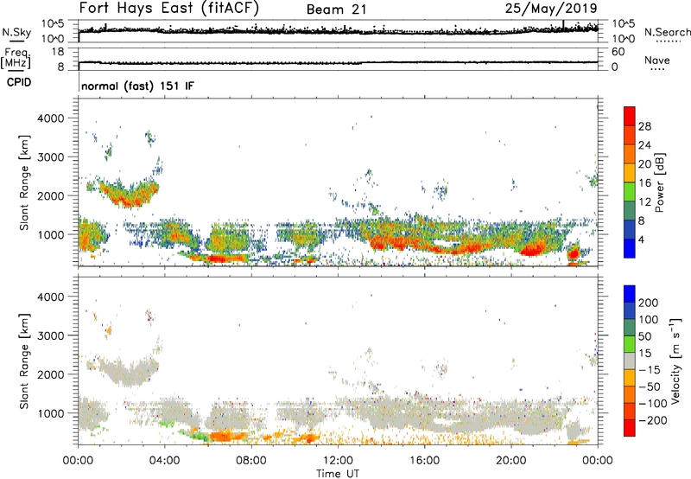Click the 'Fort Hays East (fitACF)' title
691x479 pixels.
point(168,8)
